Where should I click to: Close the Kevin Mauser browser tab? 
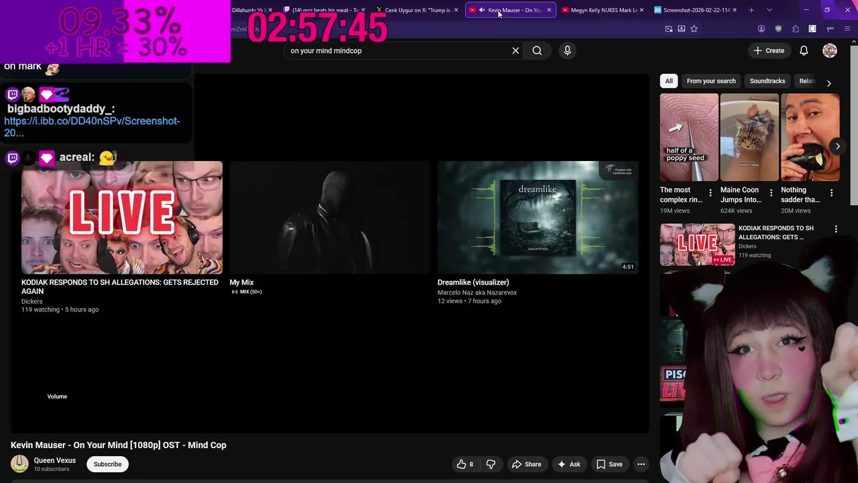[549, 10]
